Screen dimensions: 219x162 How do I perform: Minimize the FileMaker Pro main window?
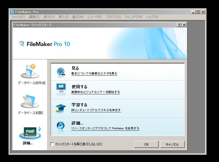coord(193,12)
